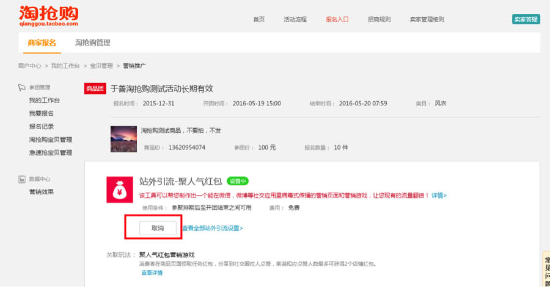550x287 pixels.
Task: Click the 商户中心 breadcrumb
Action: tap(29, 66)
